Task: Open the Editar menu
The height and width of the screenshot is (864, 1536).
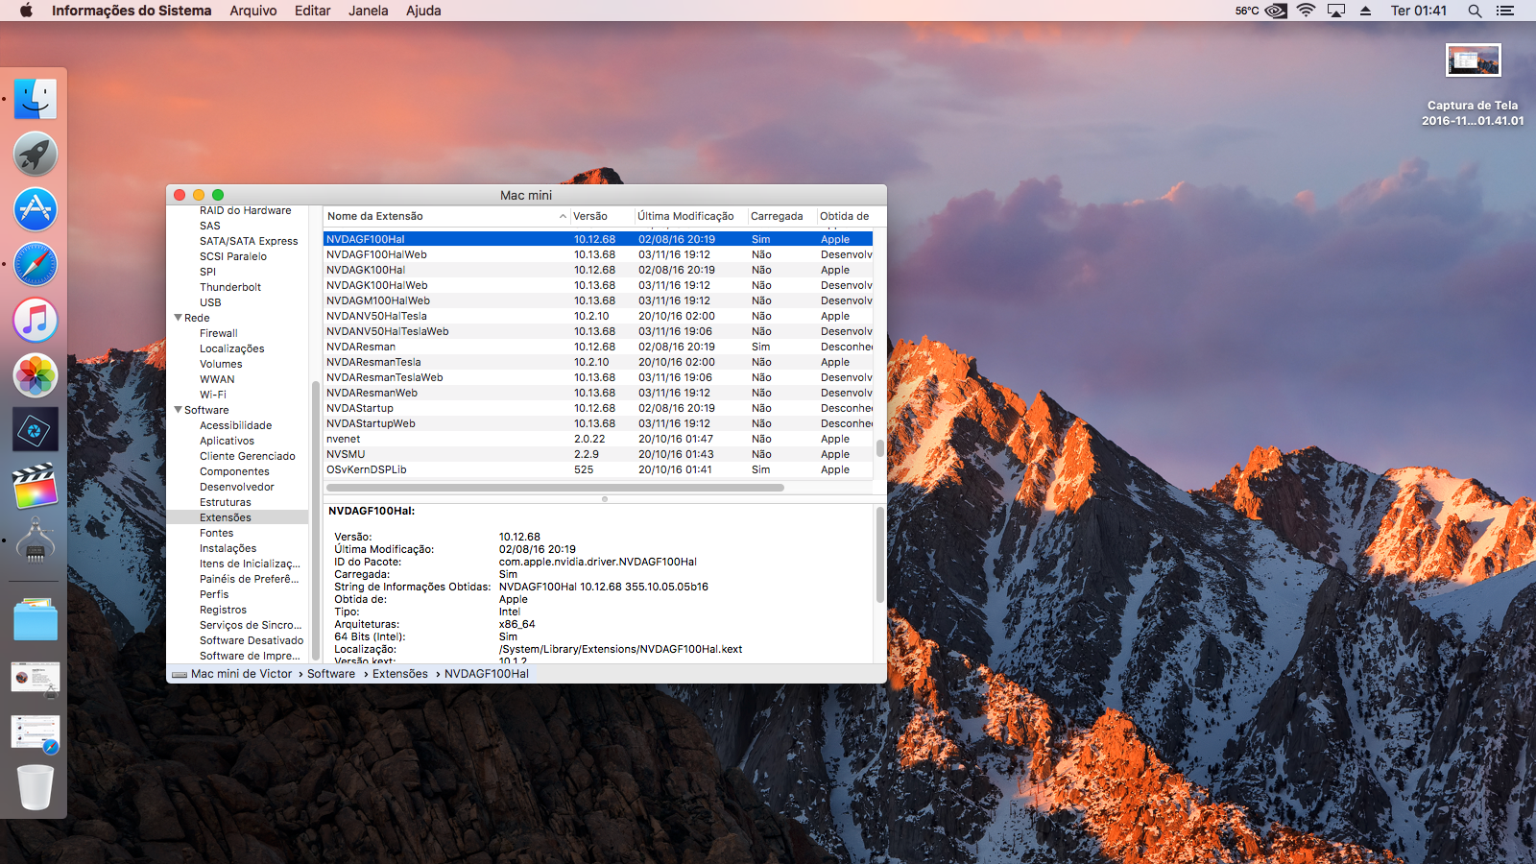Action: pos(312,11)
